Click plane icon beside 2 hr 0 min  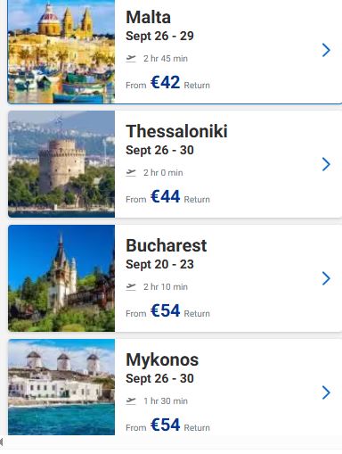pos(131,173)
